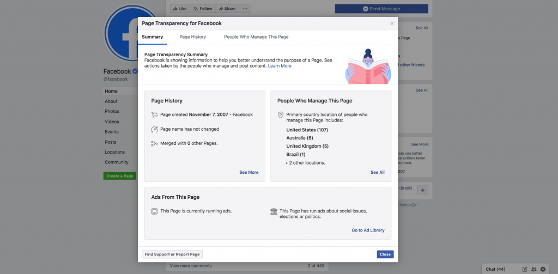Click the Follow button on the page
The width and height of the screenshot is (558, 274).
coord(203,9)
